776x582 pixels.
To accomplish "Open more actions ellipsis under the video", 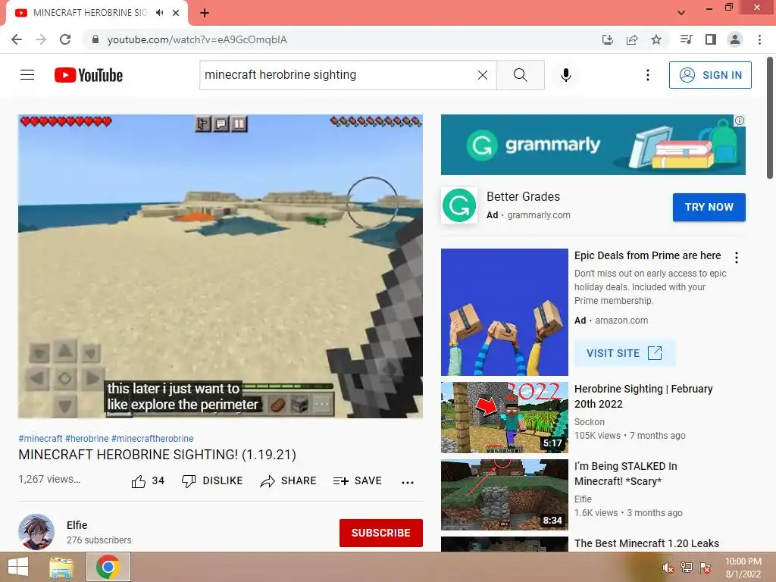I will pyautogui.click(x=408, y=482).
